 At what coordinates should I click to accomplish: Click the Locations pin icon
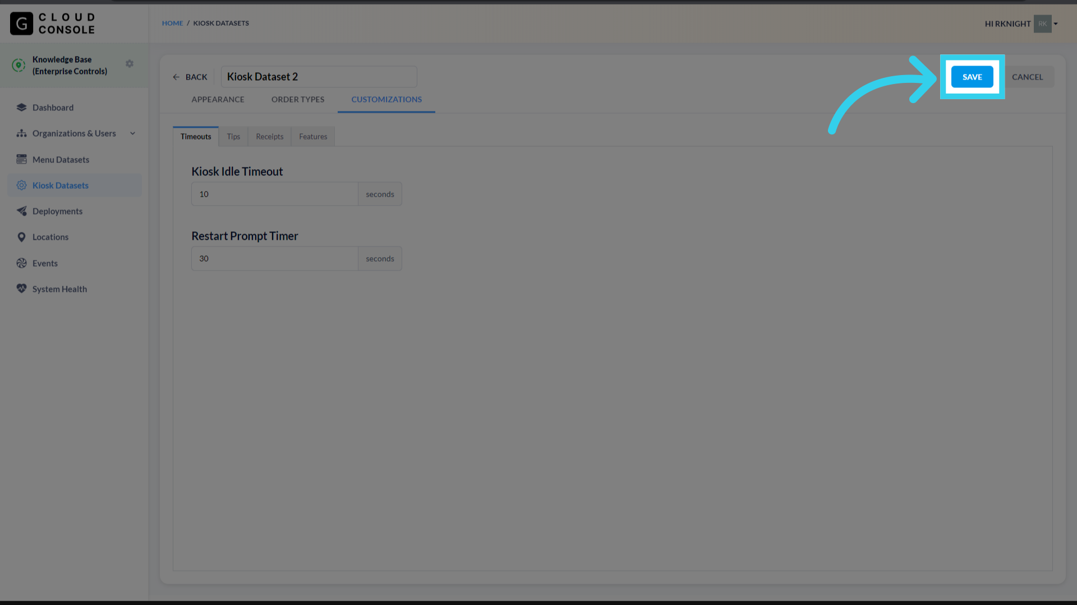(x=21, y=237)
